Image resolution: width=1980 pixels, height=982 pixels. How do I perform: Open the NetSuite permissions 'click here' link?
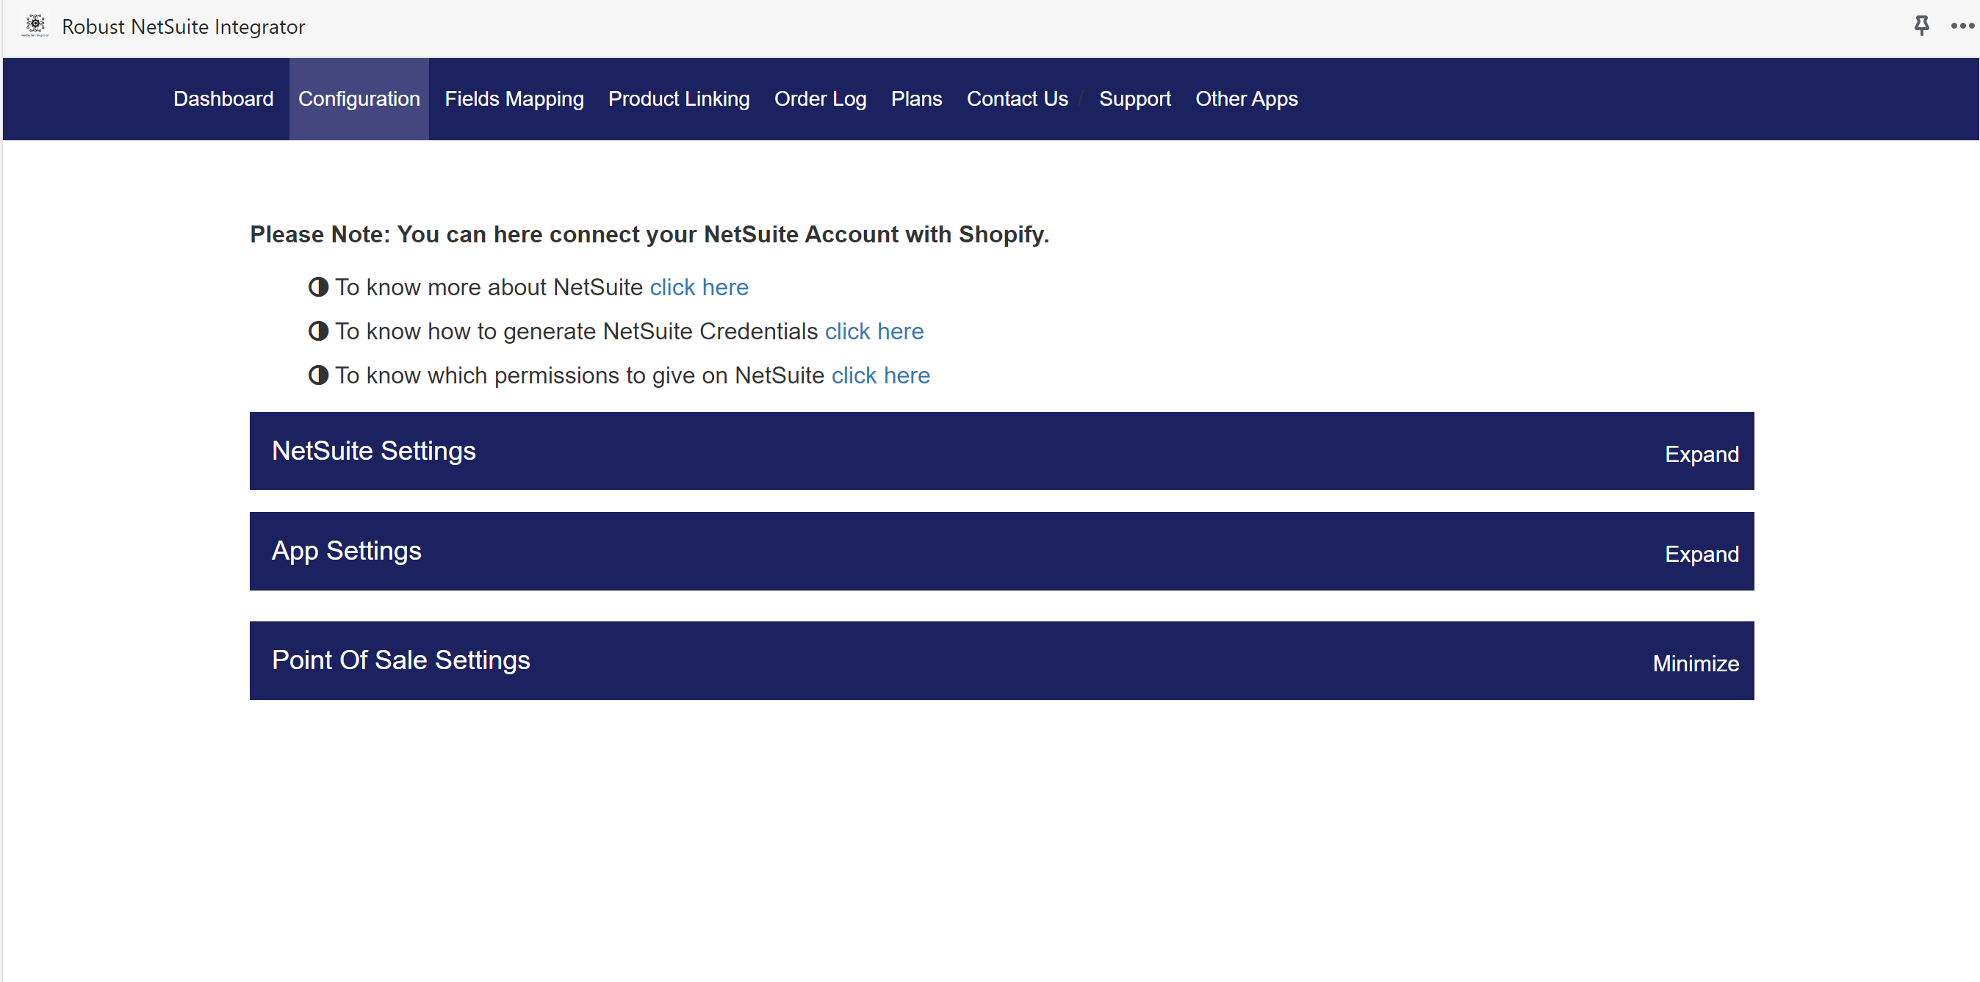(x=880, y=375)
